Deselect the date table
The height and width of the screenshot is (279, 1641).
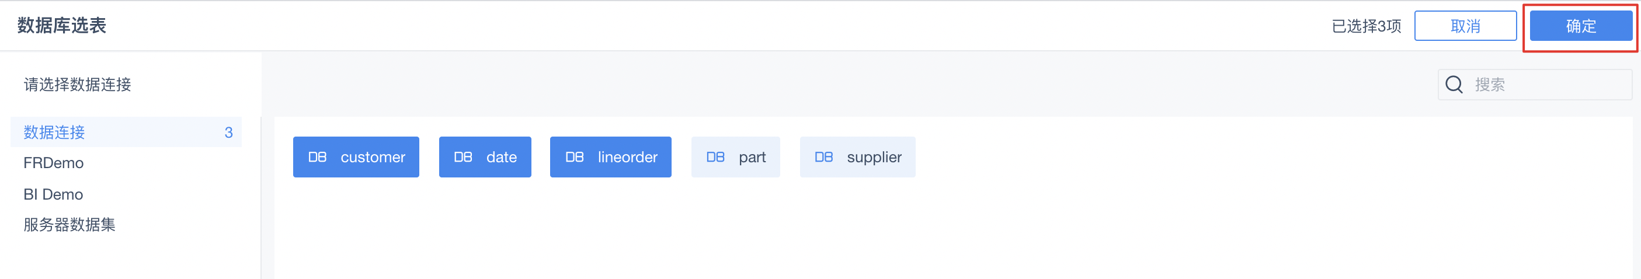(x=485, y=156)
